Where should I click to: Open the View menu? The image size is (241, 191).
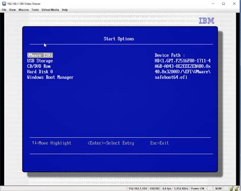[x=12, y=10]
